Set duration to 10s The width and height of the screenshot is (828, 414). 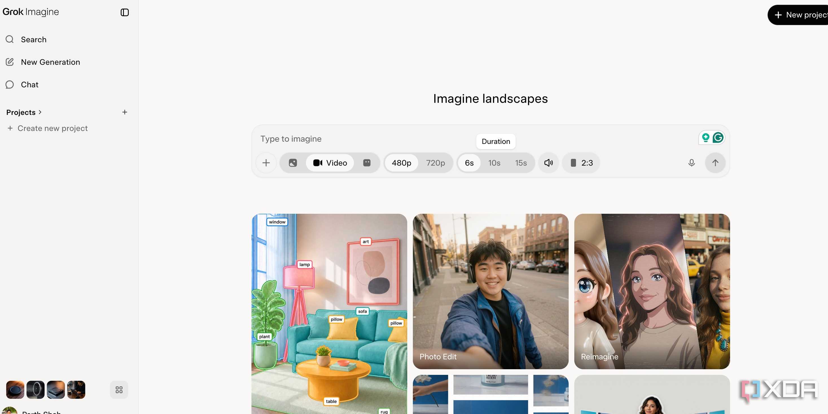[494, 163]
